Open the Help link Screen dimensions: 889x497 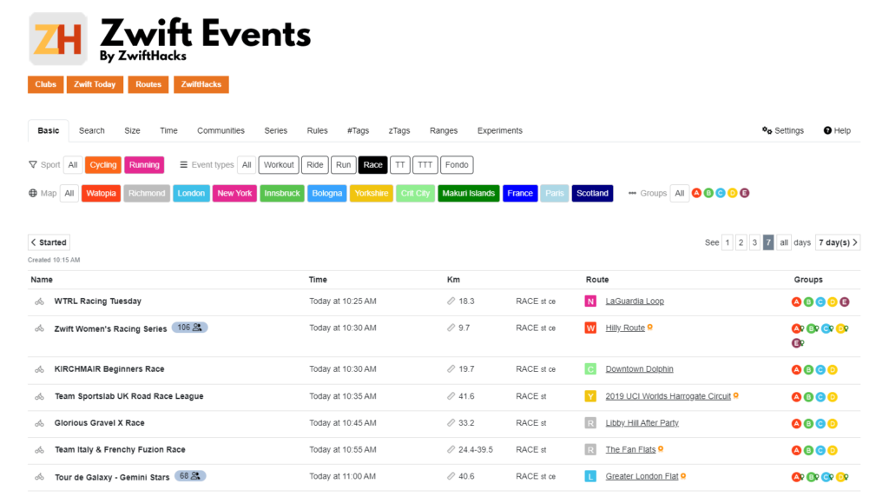(x=837, y=130)
